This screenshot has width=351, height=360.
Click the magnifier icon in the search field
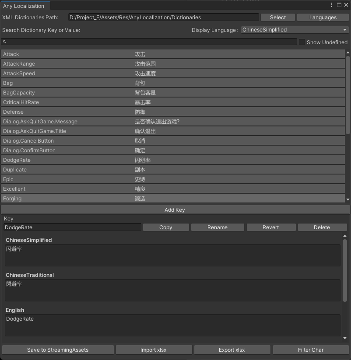pyautogui.click(x=4, y=42)
